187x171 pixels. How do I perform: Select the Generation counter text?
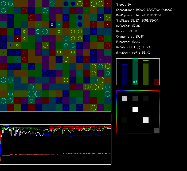click(x=144, y=10)
